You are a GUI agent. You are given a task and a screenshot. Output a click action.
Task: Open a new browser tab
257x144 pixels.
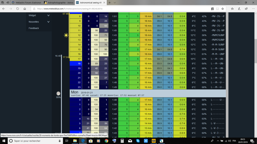[x=110, y=3]
